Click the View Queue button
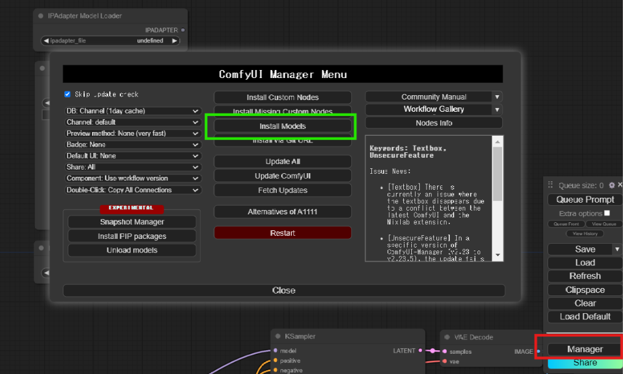Screen dimensions: 623x374 point(604,224)
